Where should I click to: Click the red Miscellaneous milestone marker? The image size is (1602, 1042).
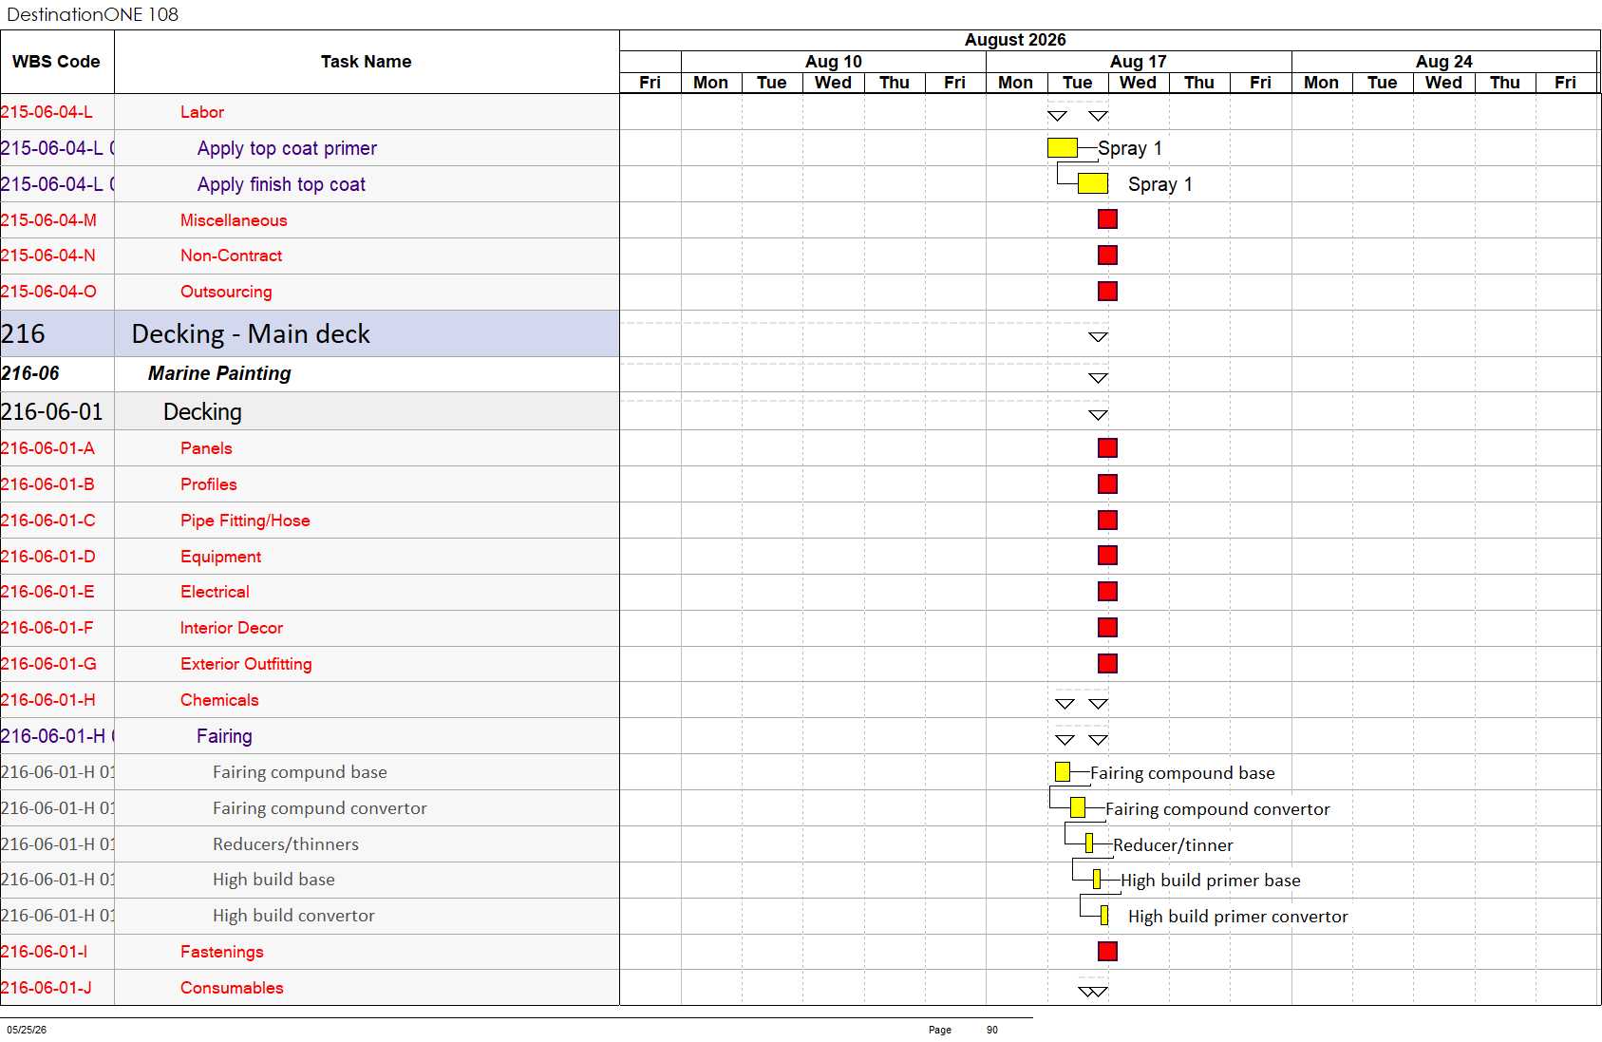click(x=1107, y=219)
